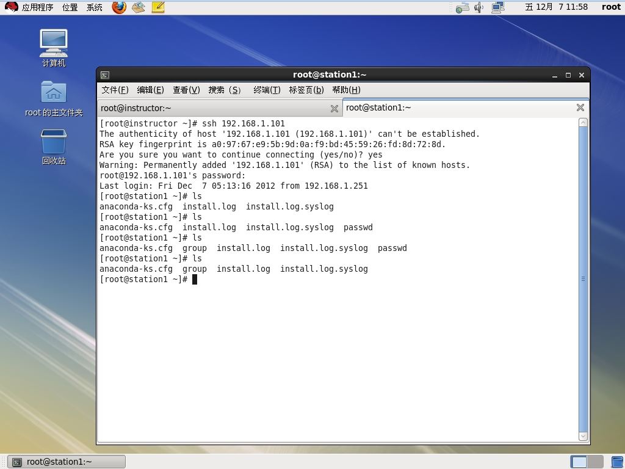Open the 位置 menu
This screenshot has width=625, height=469.
[70, 7]
